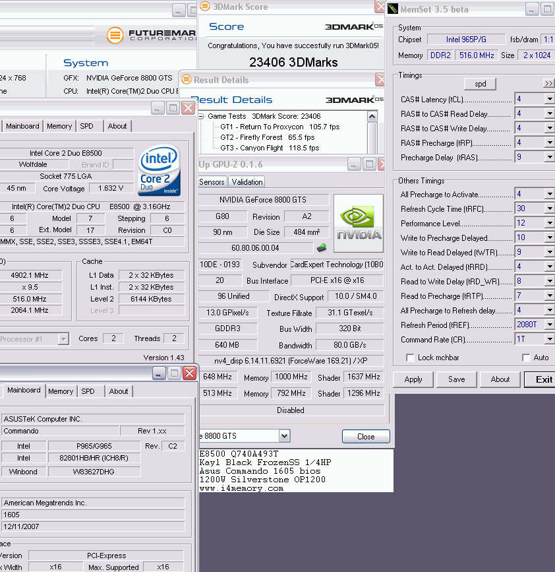This screenshot has height=572, width=555.
Task: Open Write to Precharge Delayed dropdown
Action: click(x=549, y=238)
